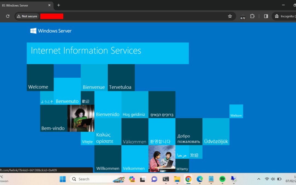Expand the hidden system tray icons
The height and width of the screenshot is (185, 296).
coord(259,179)
